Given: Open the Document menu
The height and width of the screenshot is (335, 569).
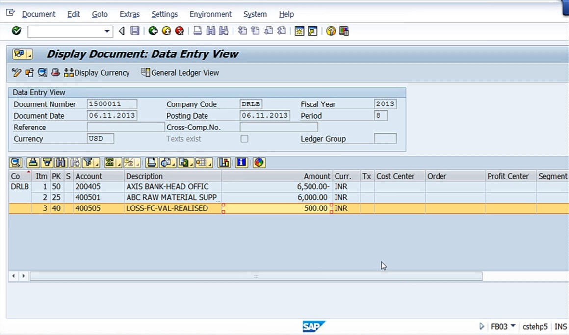Looking at the screenshot, I should click(x=38, y=14).
